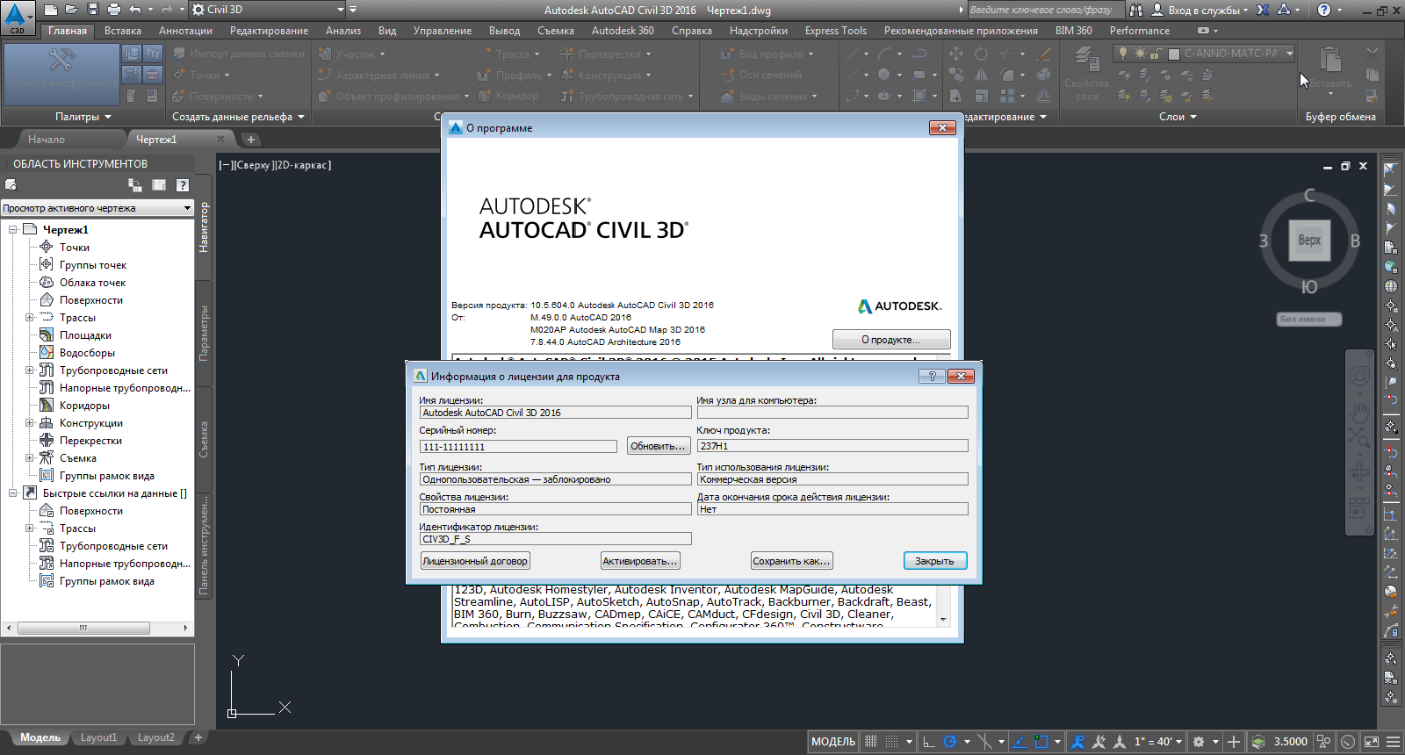The image size is (1405, 755).
Task: Click the Orbit tool on navigation bar
Action: 1359,472
